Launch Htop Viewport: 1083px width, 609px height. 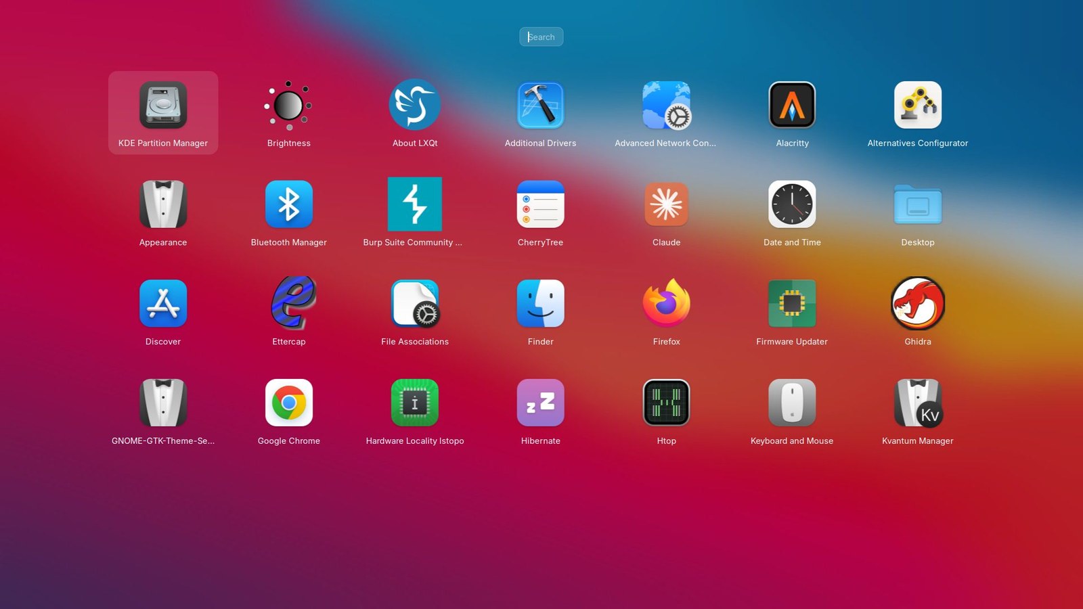[667, 403]
